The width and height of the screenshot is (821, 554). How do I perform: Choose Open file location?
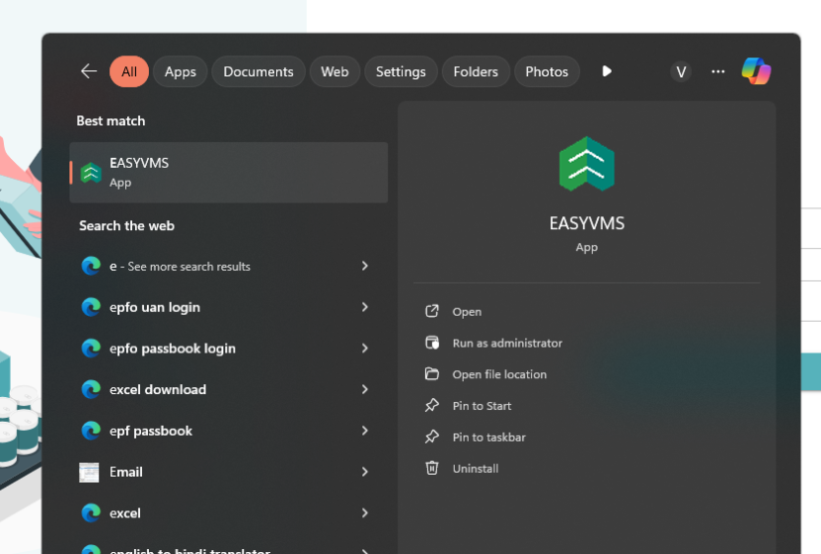[x=499, y=374]
